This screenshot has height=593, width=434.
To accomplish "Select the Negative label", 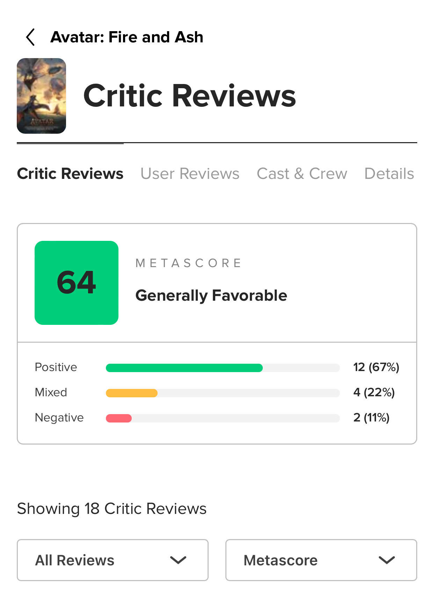I will click(59, 418).
